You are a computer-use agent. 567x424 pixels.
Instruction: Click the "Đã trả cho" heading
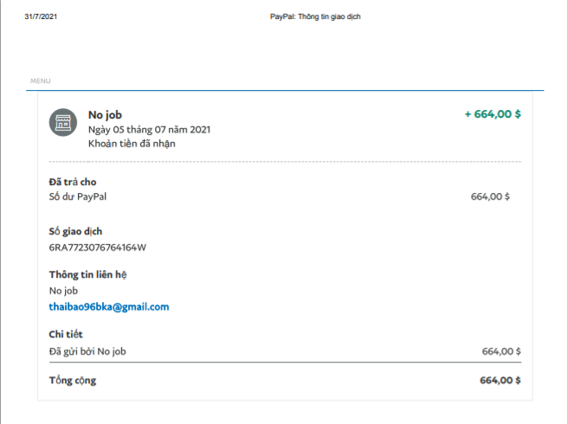pos(73,181)
